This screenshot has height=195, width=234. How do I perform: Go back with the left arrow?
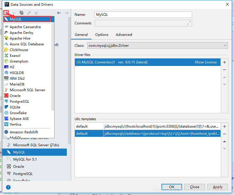click(x=59, y=13)
